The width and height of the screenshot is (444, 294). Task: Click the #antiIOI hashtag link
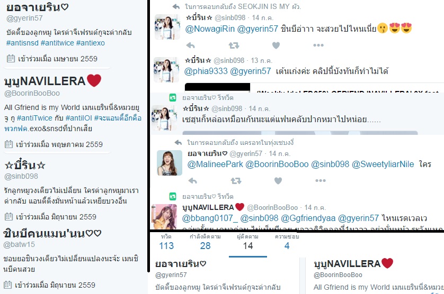[79, 118]
